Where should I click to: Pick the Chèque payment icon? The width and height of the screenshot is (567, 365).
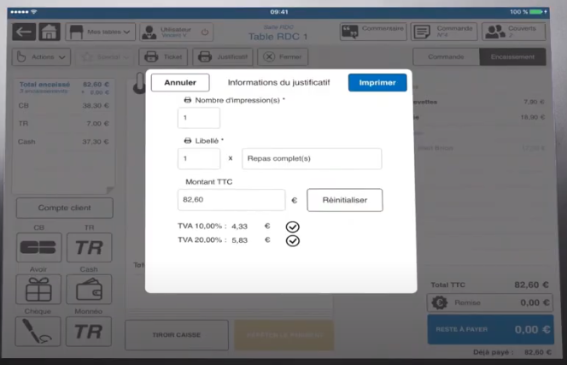38,332
